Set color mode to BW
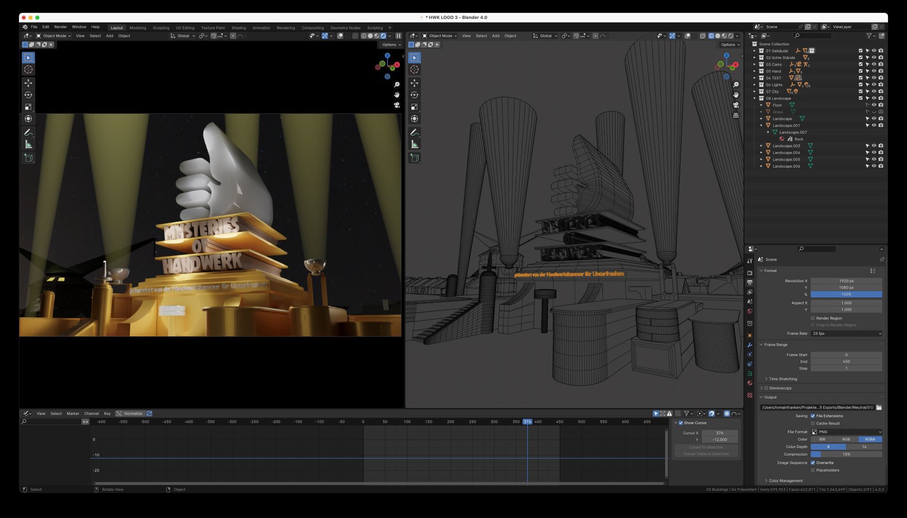 (822, 440)
